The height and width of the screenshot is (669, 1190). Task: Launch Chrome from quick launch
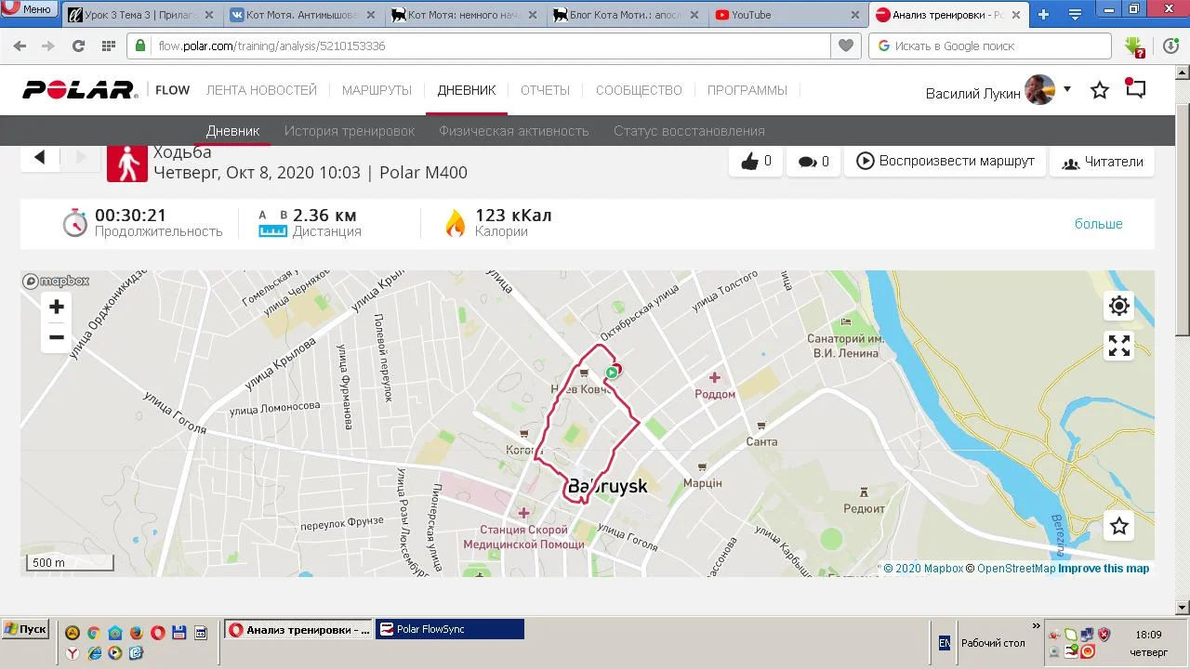pyautogui.click(x=94, y=633)
